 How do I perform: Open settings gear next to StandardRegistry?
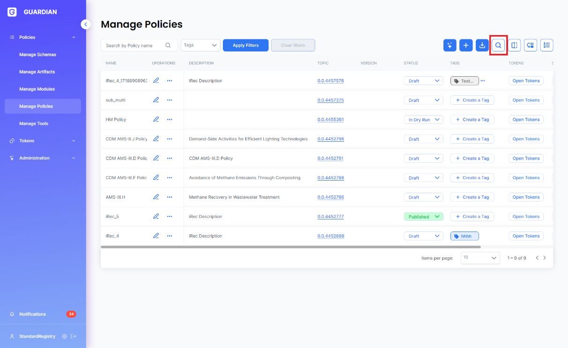64,336
